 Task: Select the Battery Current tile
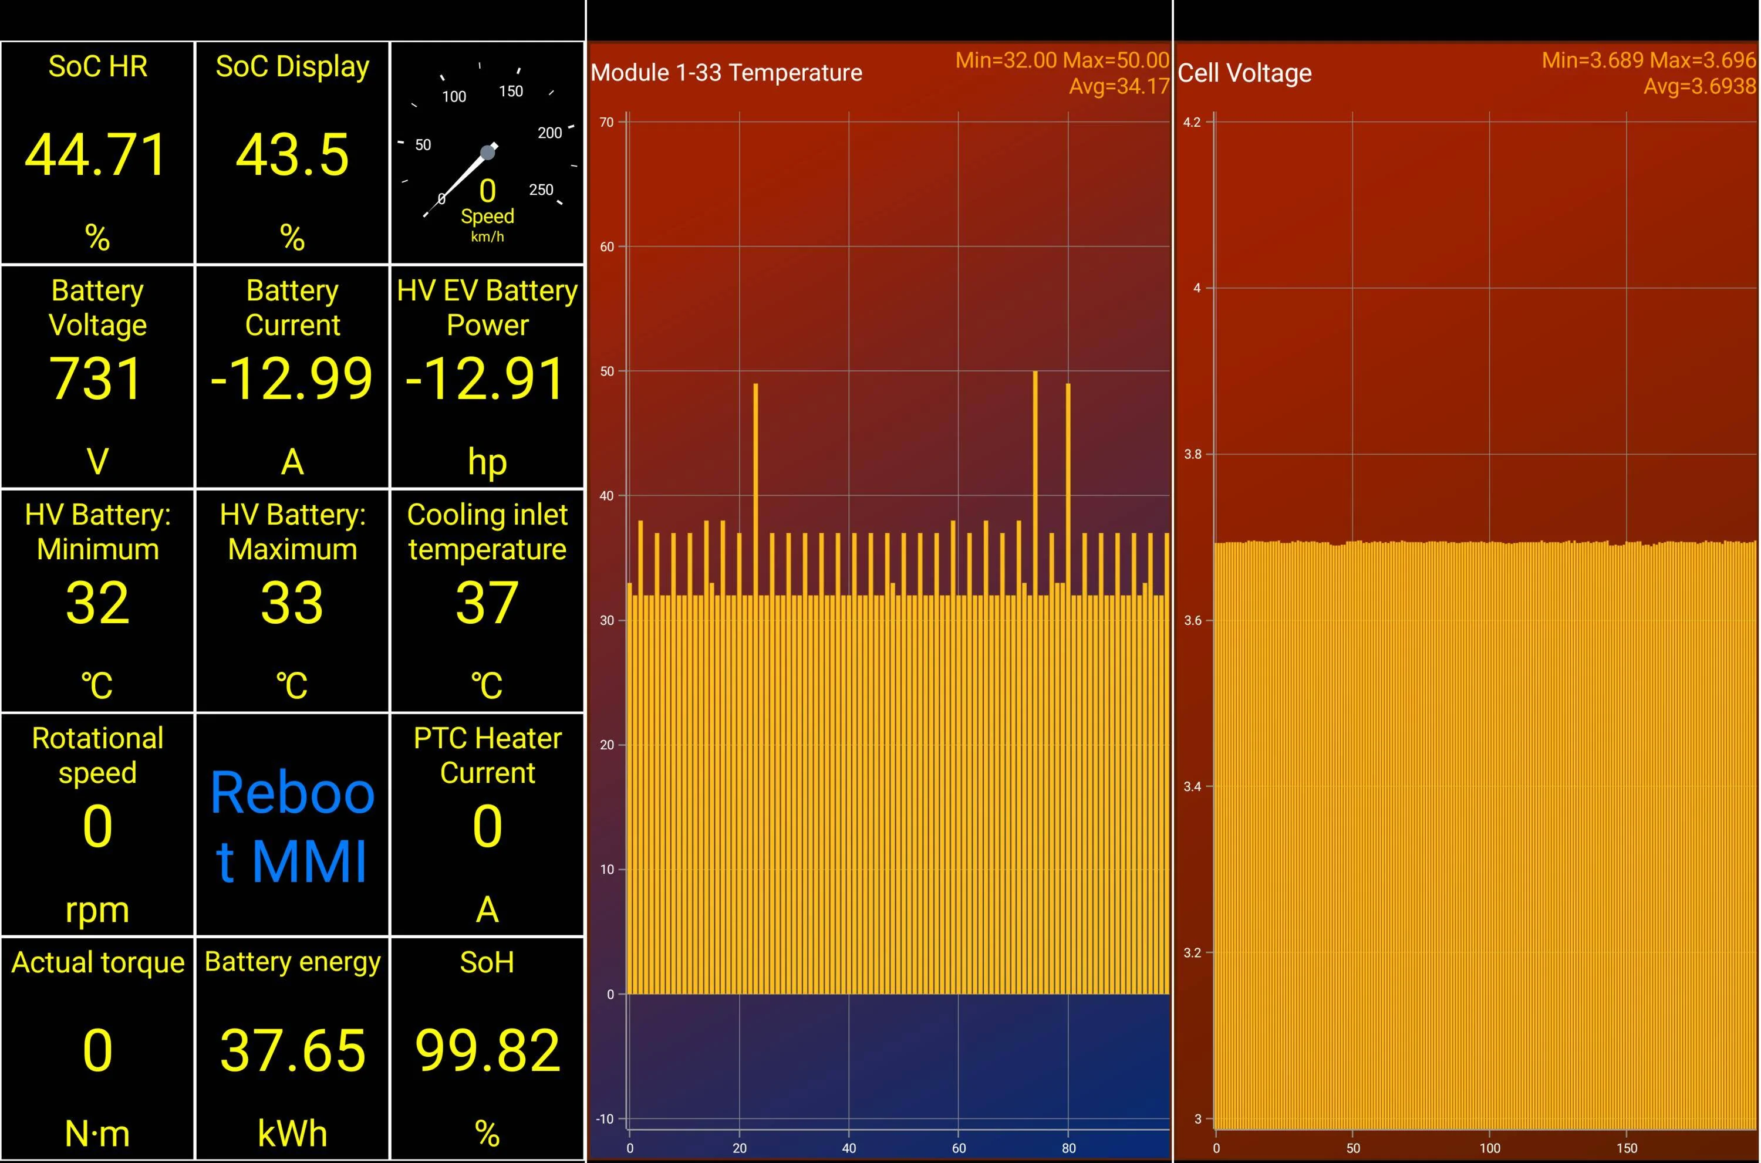292,377
